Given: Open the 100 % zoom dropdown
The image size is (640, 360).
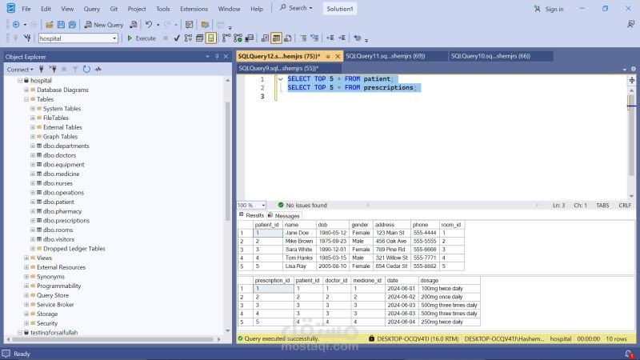Looking at the screenshot, I should coord(263,206).
